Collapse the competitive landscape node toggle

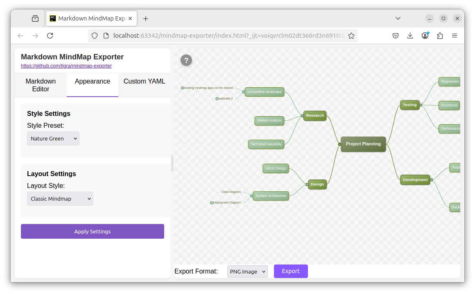pyautogui.click(x=244, y=92)
